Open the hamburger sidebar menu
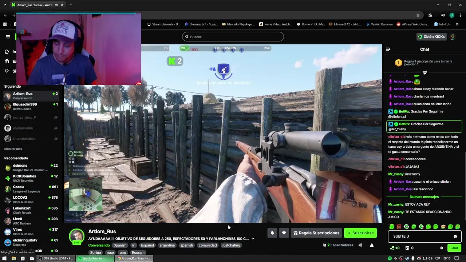Image resolution: width=466 pixels, height=262 pixels. click(8, 37)
